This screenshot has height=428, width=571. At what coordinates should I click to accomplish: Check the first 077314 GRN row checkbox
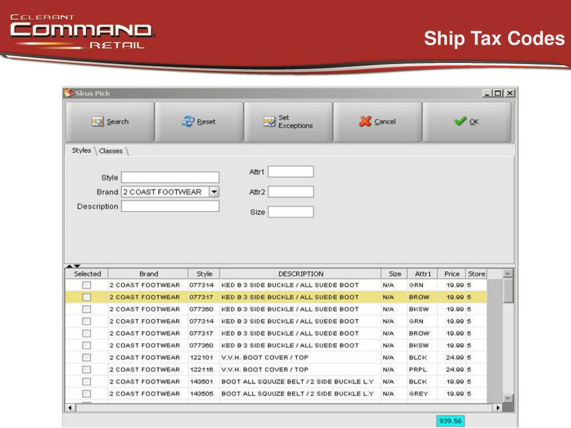(x=86, y=285)
